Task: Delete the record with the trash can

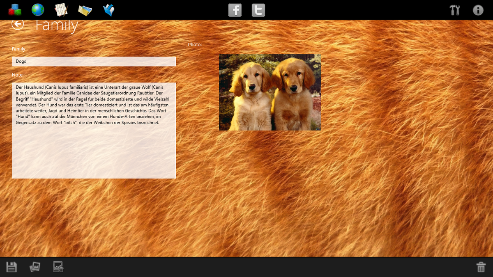Action: tap(481, 267)
